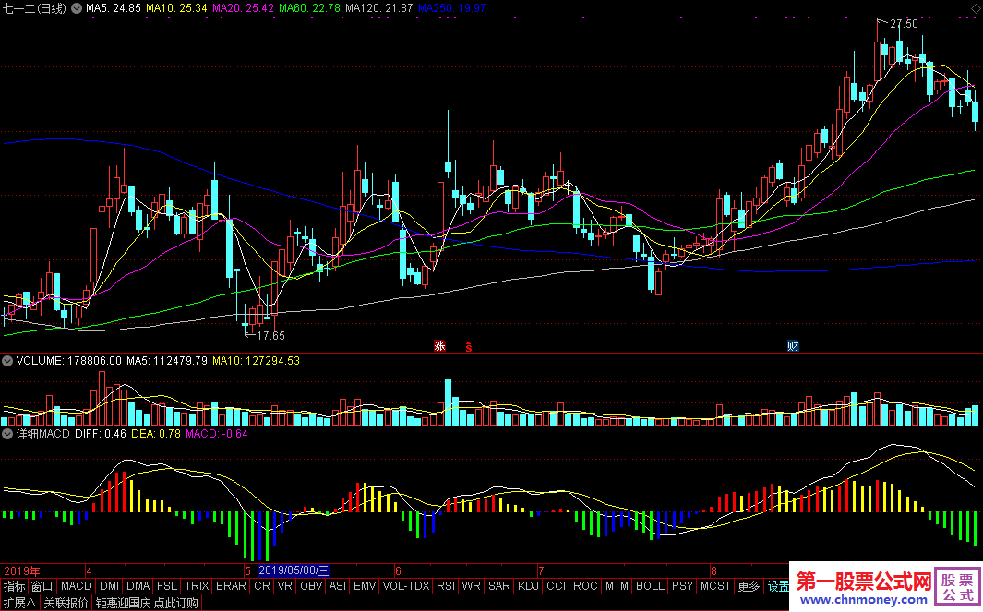
Task: Expand the 详细MACD panel dropdown arrow
Action: click(7, 434)
